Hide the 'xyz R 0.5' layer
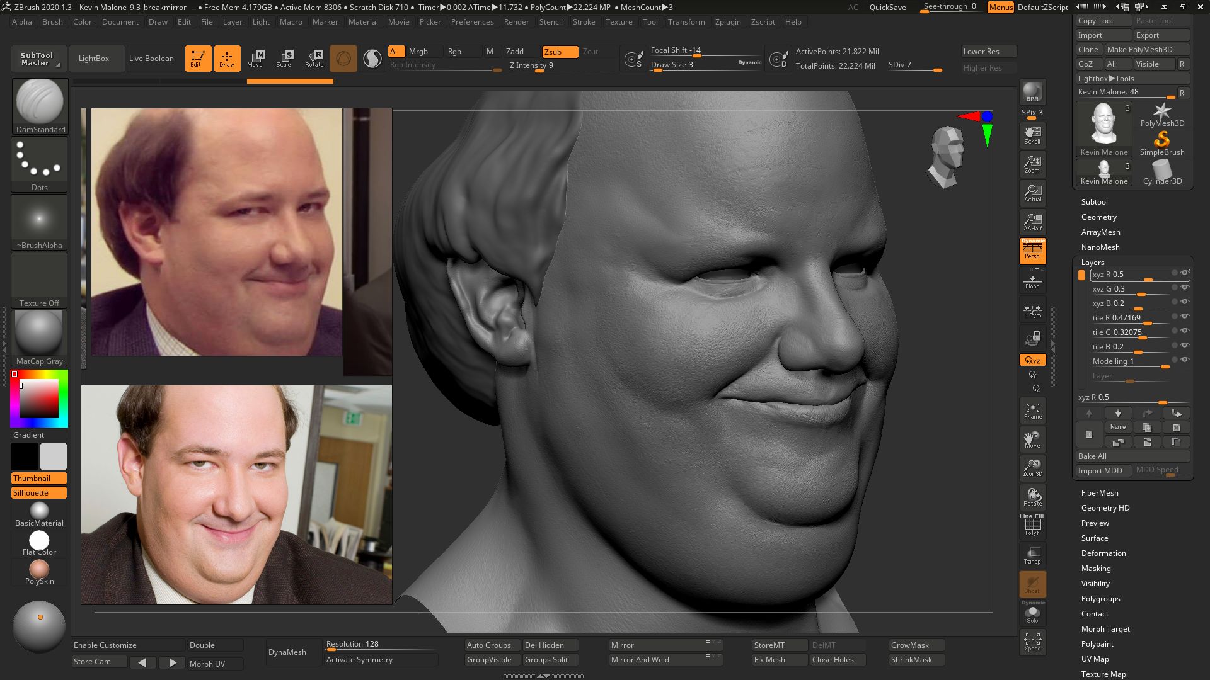Image resolution: width=1210 pixels, height=680 pixels. point(1184,274)
